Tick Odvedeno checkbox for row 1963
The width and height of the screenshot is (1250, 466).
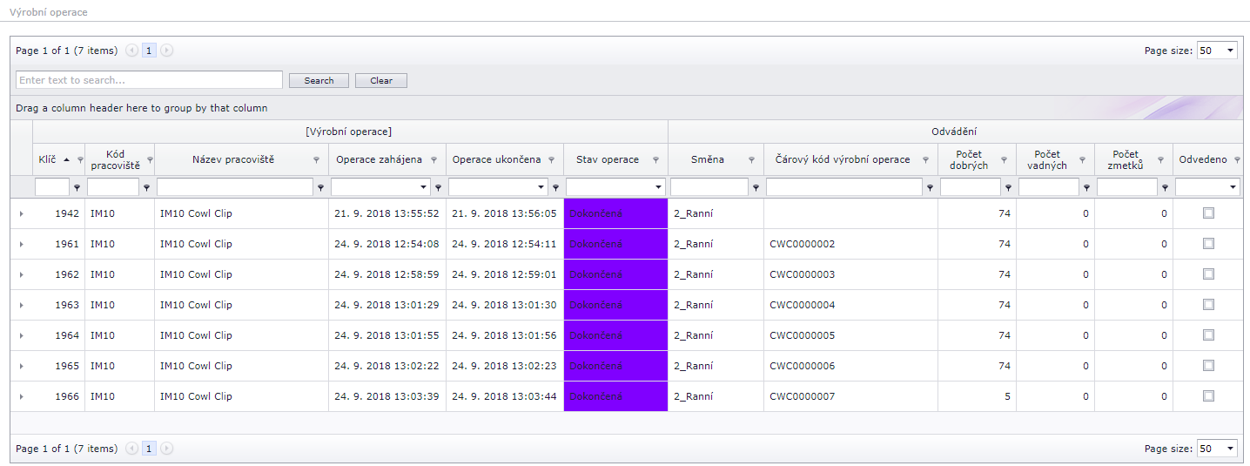1208,305
